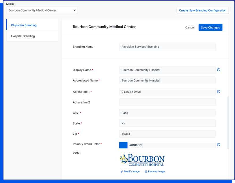Viewport: 235px width, 183px height.
Task: Cancel the branding edits
Action: click(190, 28)
